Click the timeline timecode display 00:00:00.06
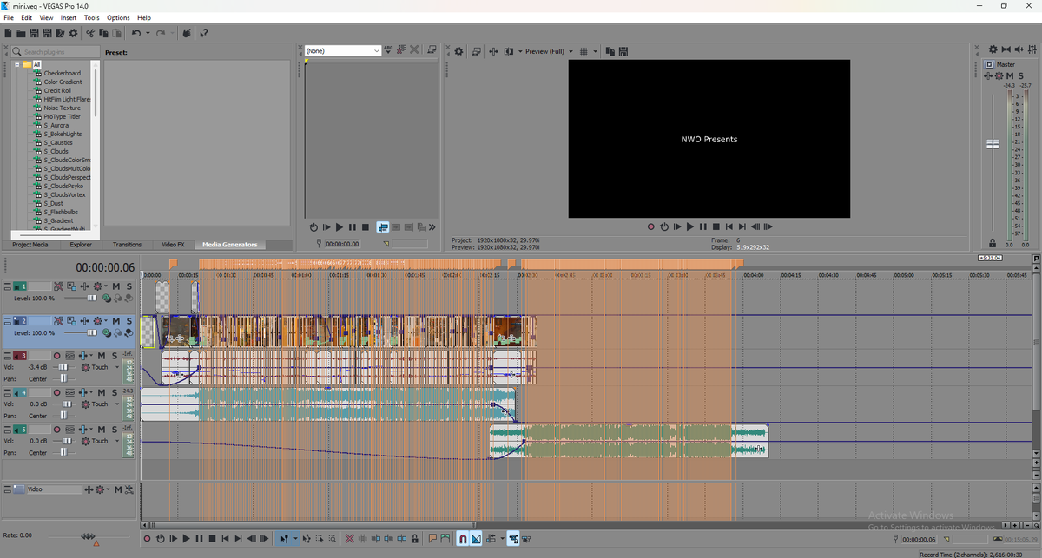 (x=105, y=267)
